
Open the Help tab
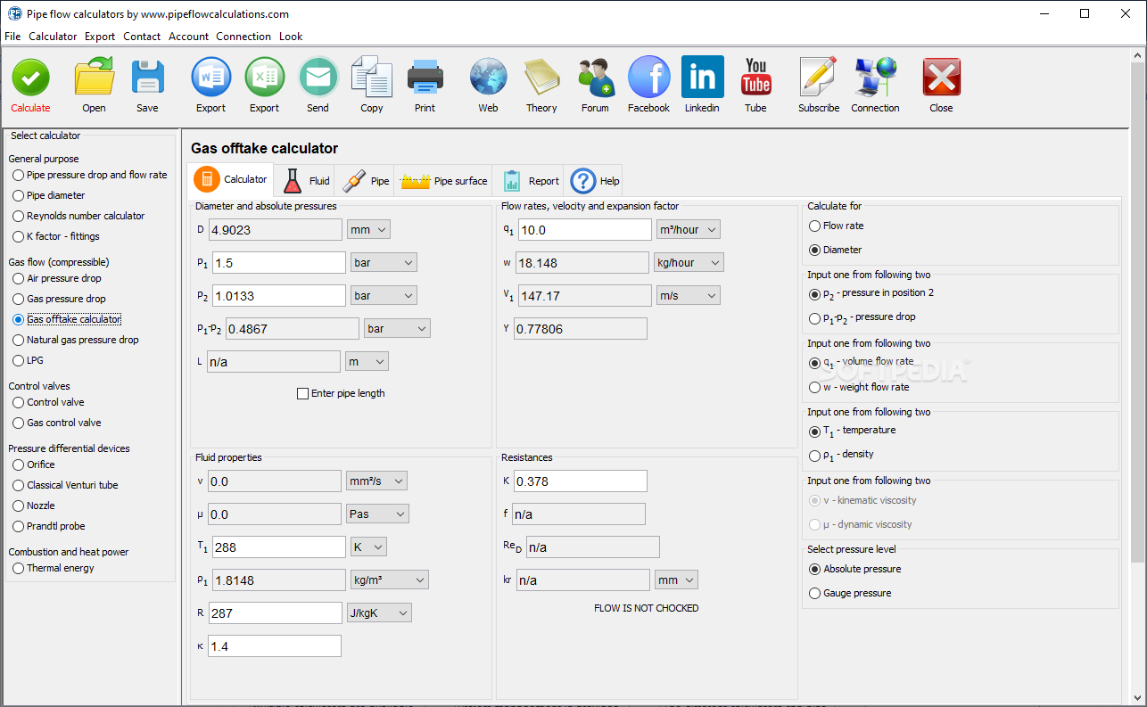[595, 180]
